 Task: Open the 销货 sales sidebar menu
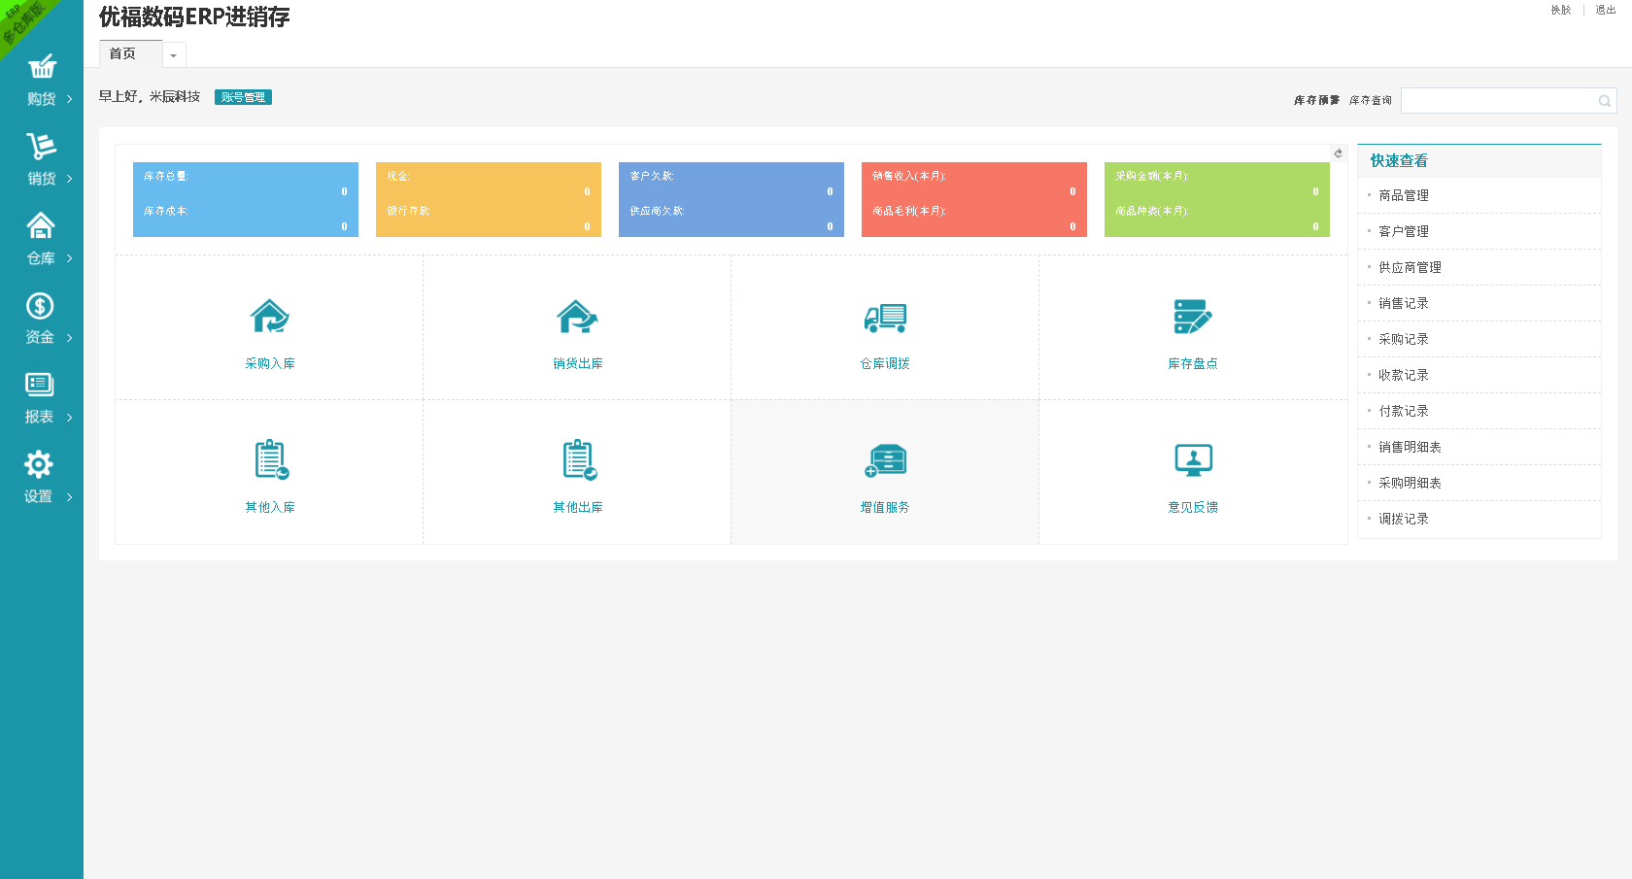click(42, 161)
